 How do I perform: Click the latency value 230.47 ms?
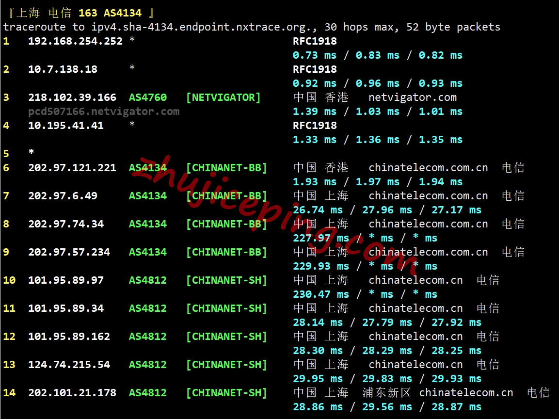click(x=321, y=294)
